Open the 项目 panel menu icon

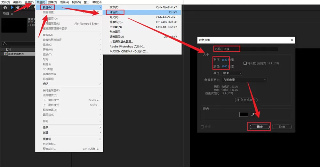click(x=12, y=14)
